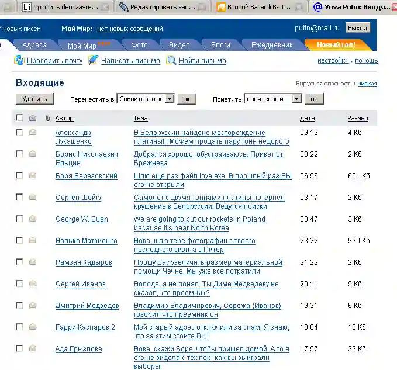The image size is (397, 370).
Task: Open the Адреса tab
Action: click(x=34, y=45)
